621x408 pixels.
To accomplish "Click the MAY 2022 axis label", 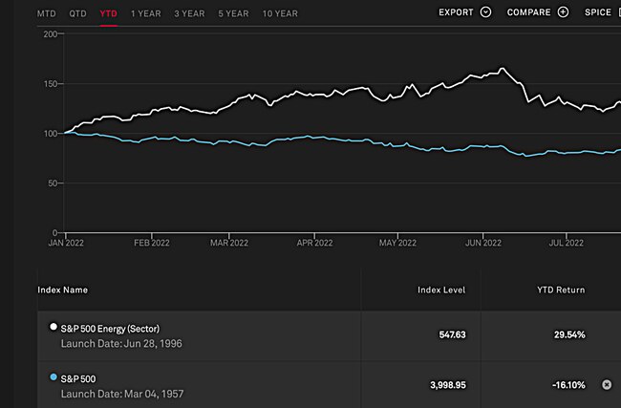I will point(397,243).
